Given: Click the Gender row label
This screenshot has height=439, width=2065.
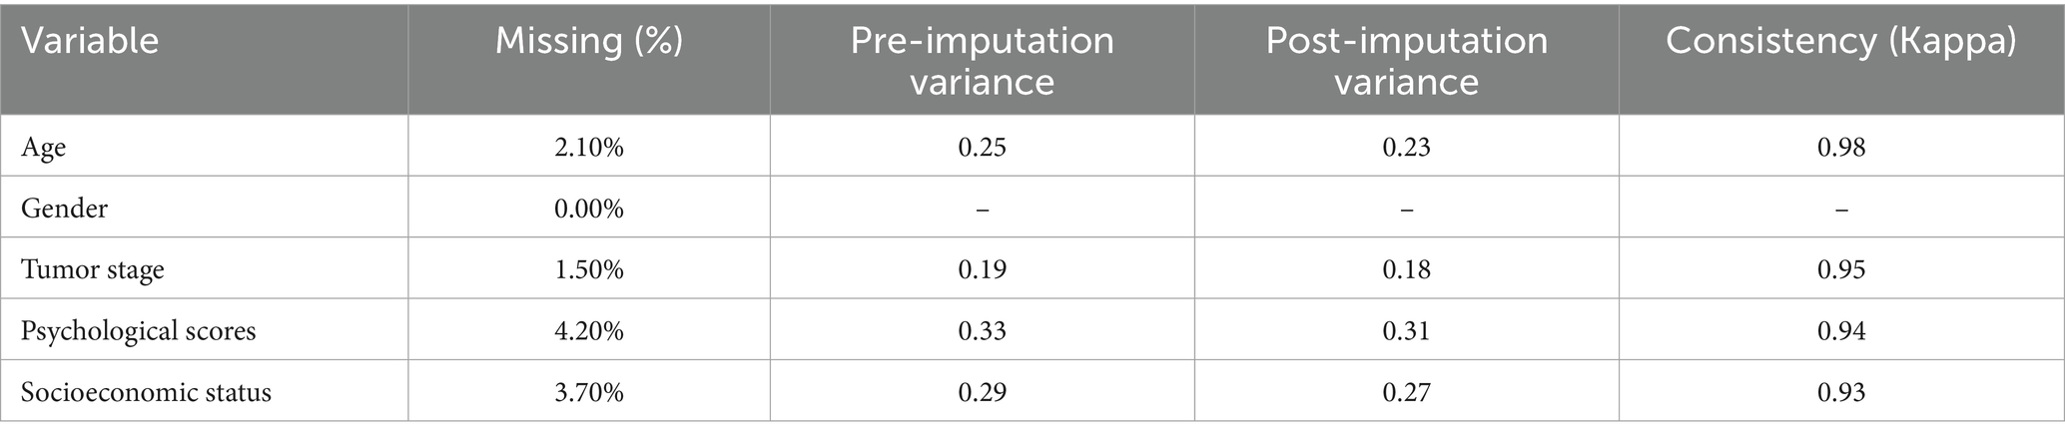Looking at the screenshot, I should [x=64, y=209].
